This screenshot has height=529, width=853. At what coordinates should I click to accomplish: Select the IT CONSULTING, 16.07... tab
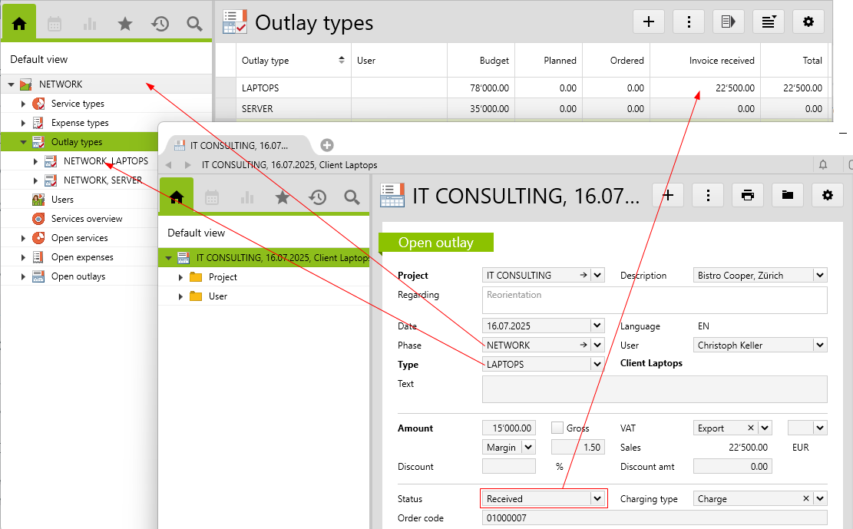click(238, 145)
